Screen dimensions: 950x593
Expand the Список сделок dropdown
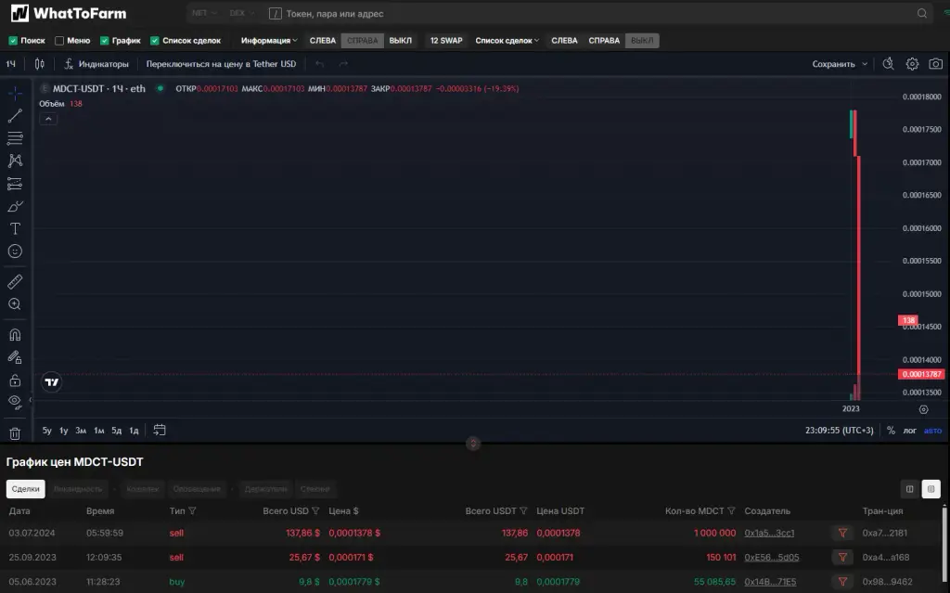click(507, 41)
